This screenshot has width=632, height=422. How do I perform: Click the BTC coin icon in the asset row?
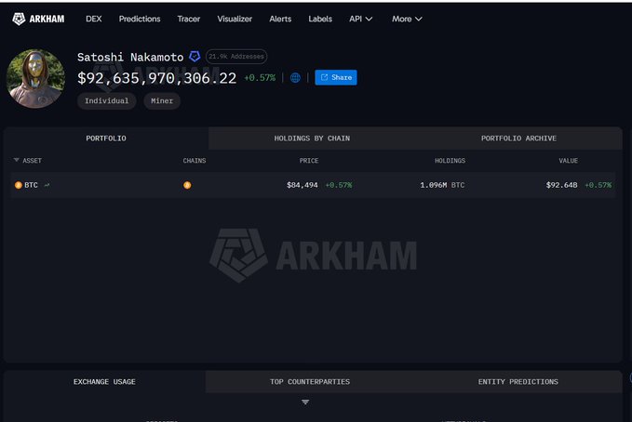click(x=18, y=185)
